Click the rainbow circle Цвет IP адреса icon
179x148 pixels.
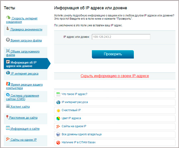point(58,119)
